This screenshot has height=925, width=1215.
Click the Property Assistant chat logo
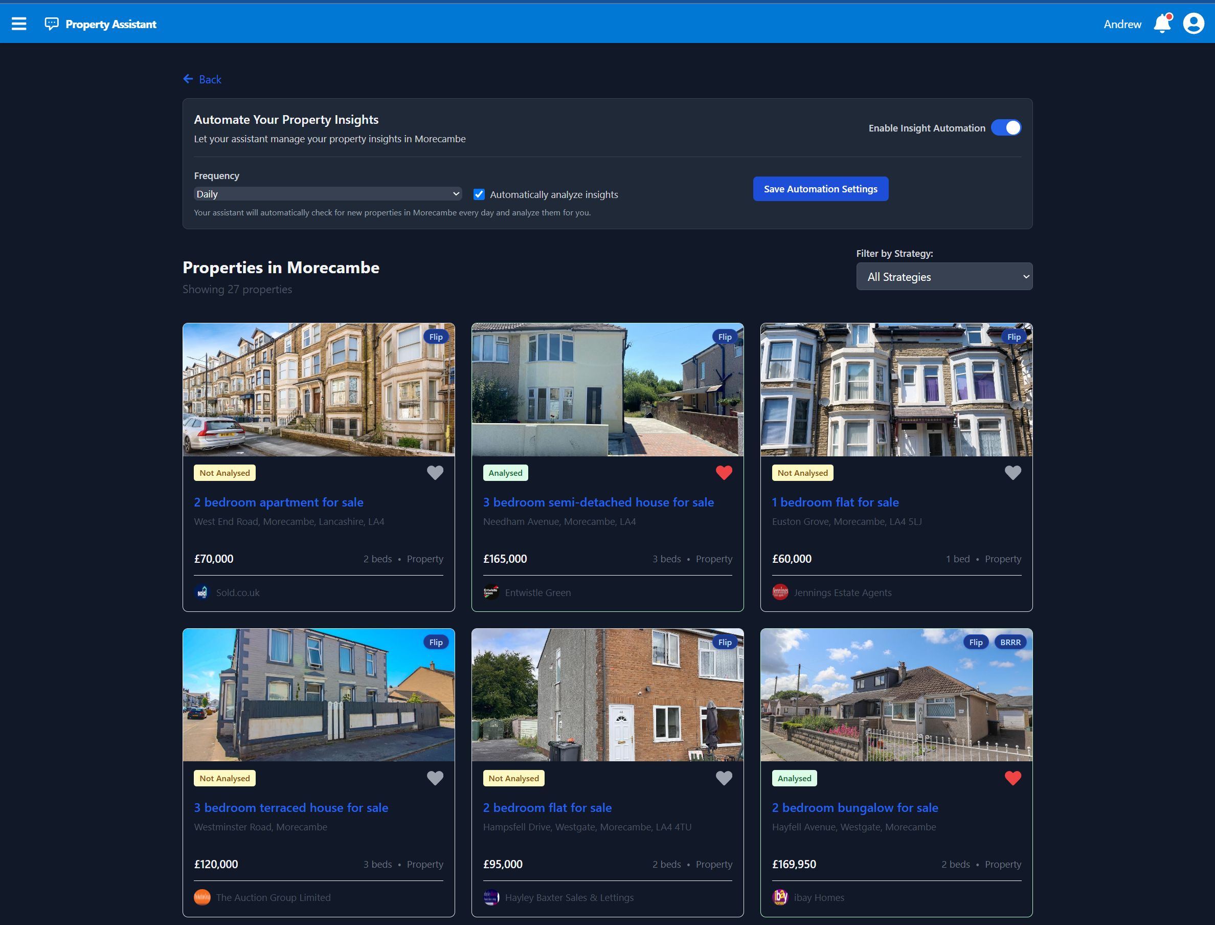pyautogui.click(x=51, y=24)
